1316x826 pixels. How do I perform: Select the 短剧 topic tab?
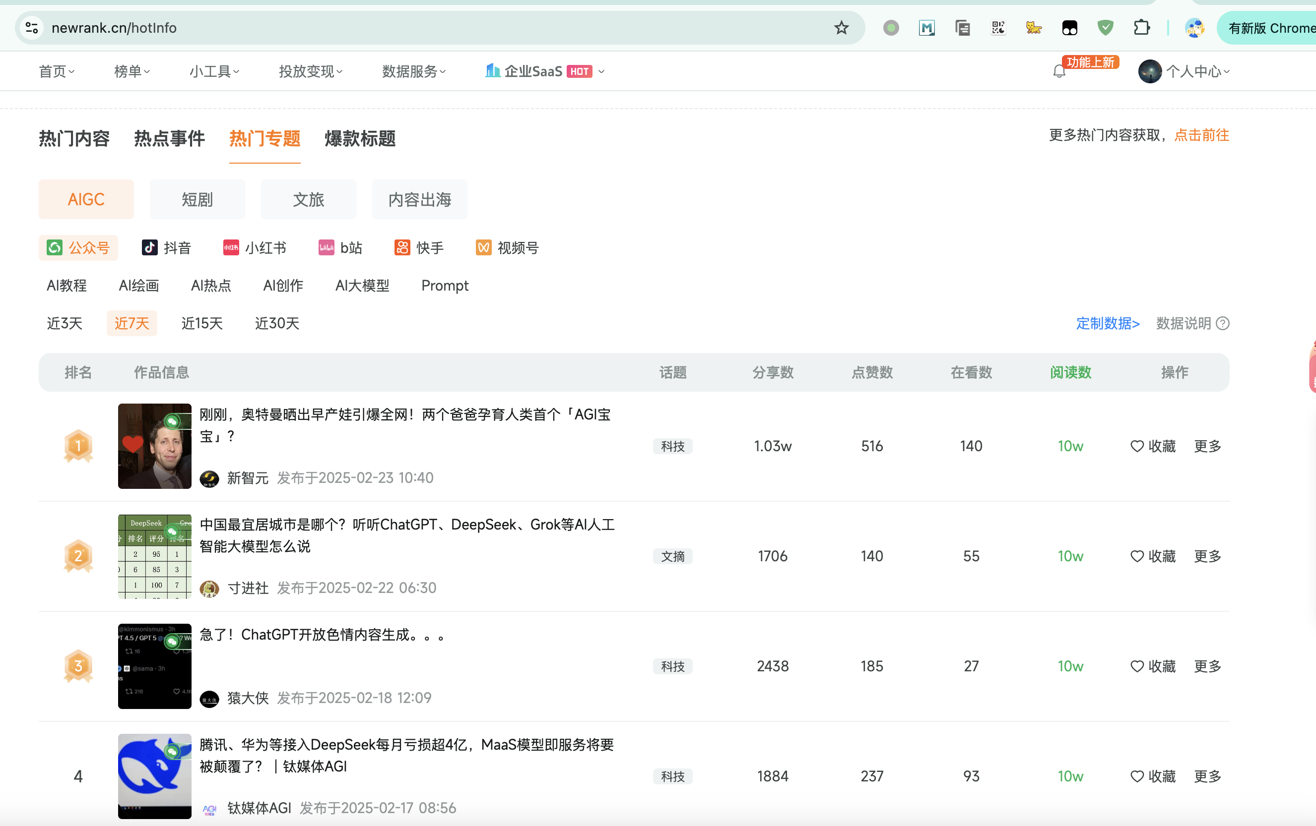(x=197, y=200)
